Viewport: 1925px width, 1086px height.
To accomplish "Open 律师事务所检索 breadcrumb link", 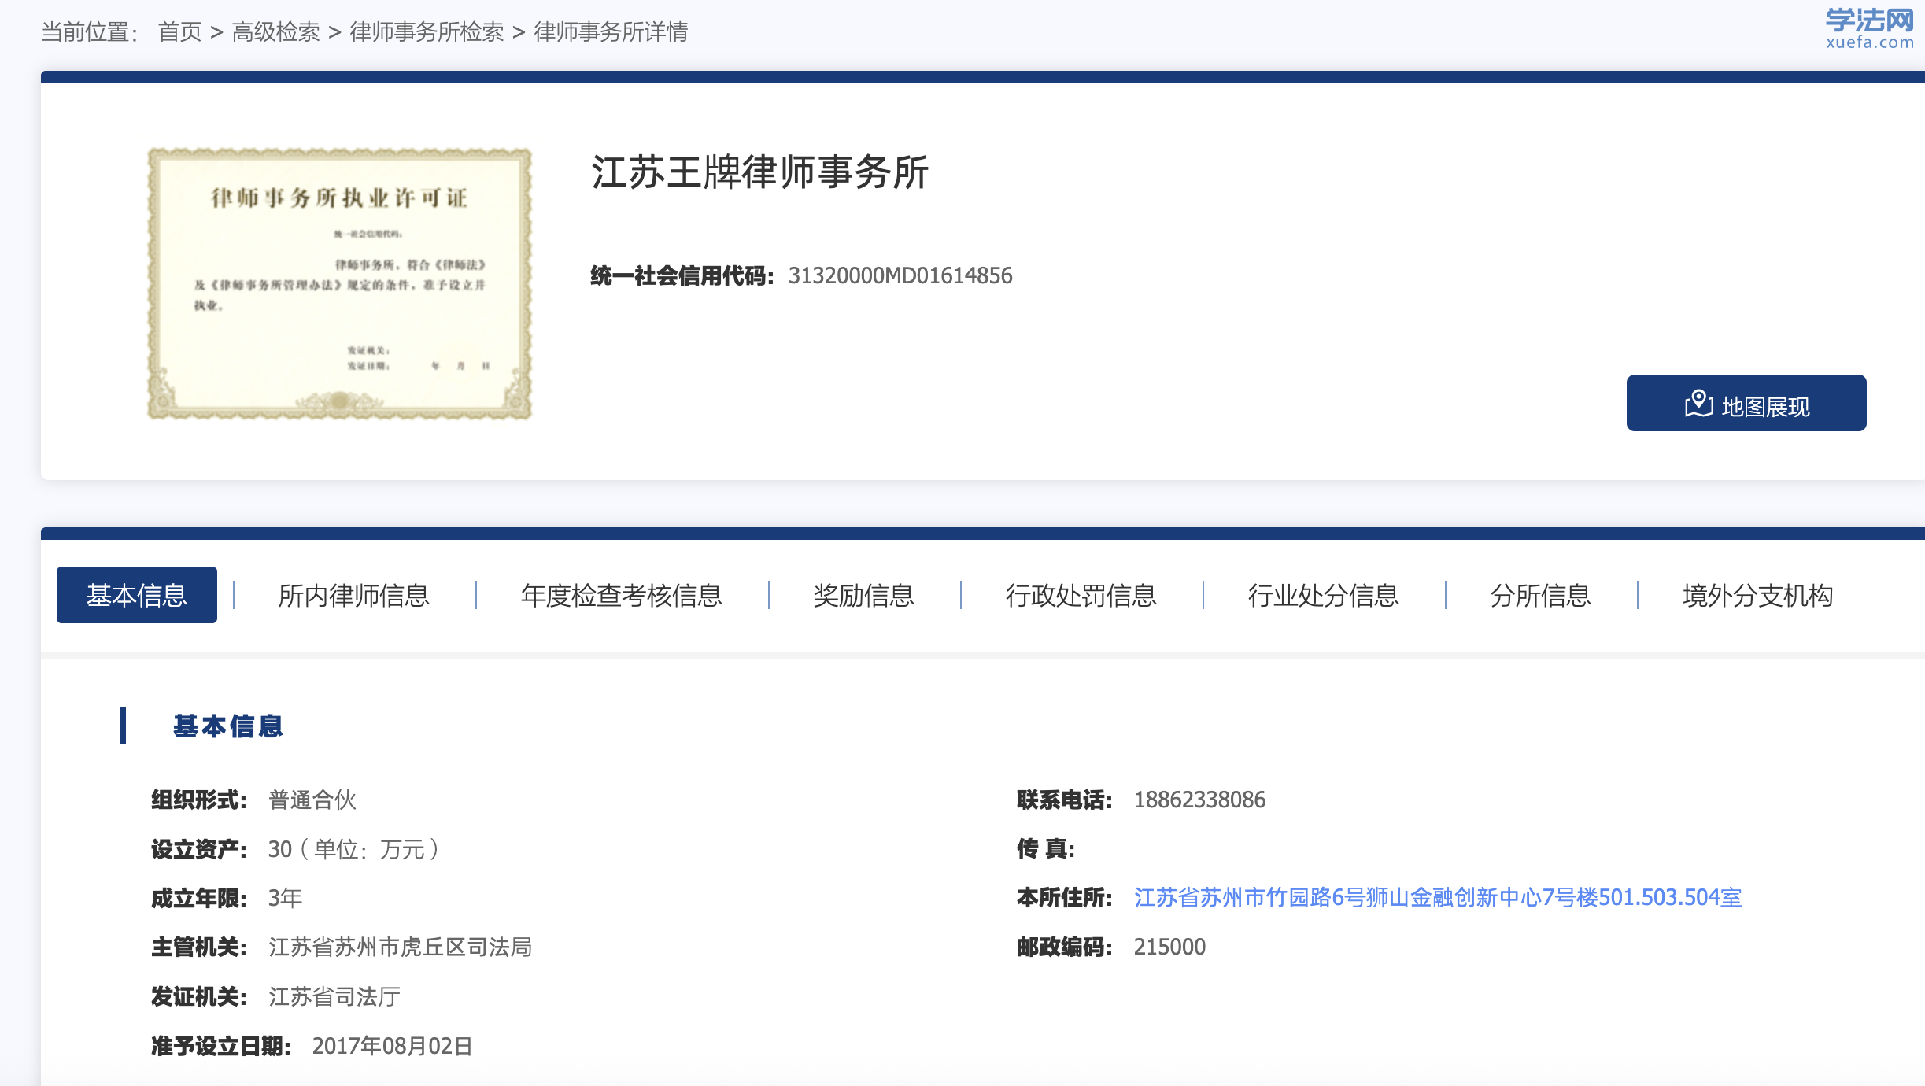I will [427, 32].
